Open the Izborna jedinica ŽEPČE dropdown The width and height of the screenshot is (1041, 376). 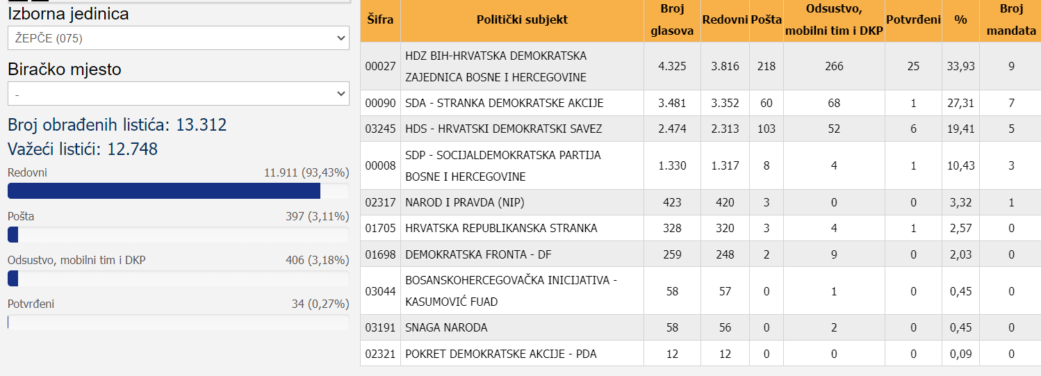(x=178, y=38)
